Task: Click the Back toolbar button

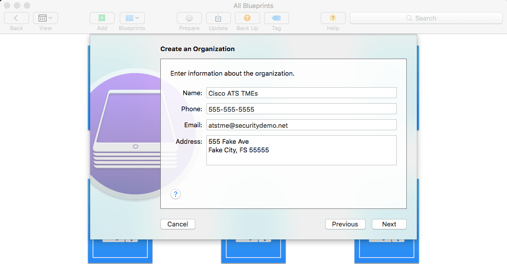Action: [x=17, y=18]
